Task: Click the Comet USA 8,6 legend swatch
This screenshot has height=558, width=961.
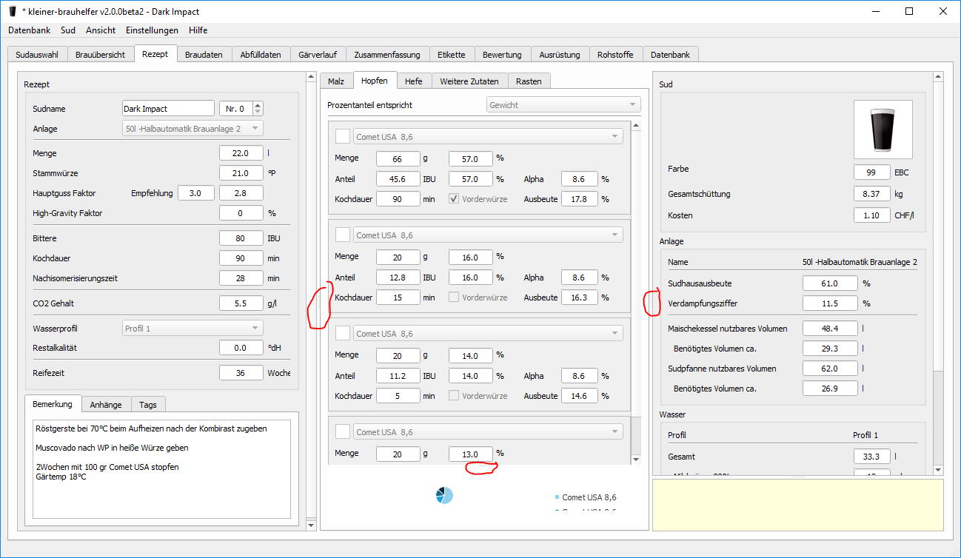Action: 557,497
